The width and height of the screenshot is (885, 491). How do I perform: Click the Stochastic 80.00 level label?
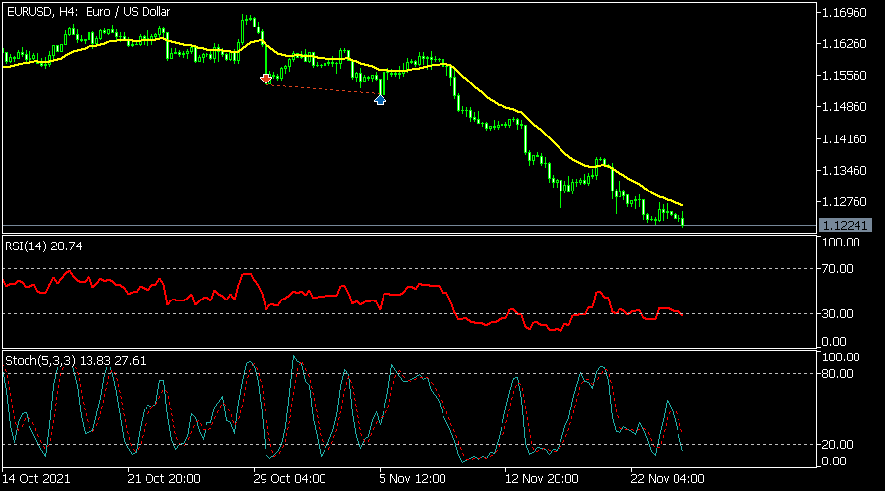(x=838, y=374)
